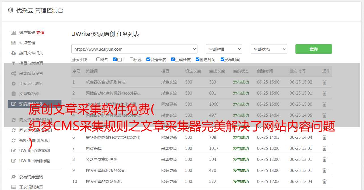Click the keyword 庆华购物网站seo搜索引擎优化
Viewport: 364px width, 190px height.
113,137
